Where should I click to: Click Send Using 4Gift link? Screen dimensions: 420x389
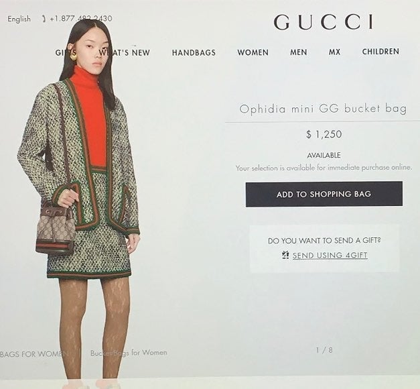(330, 255)
